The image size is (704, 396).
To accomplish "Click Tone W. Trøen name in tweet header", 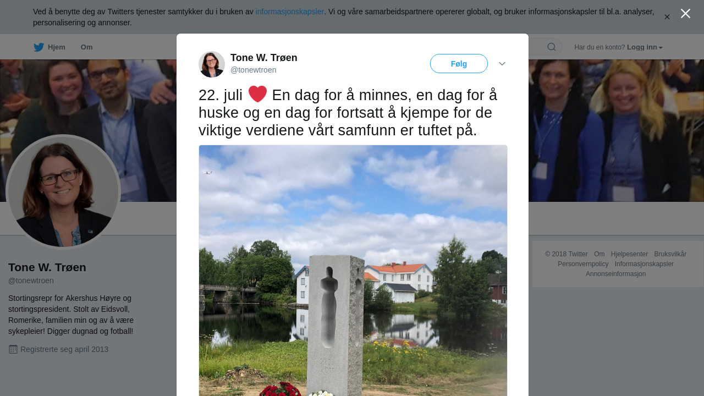I will (x=264, y=58).
